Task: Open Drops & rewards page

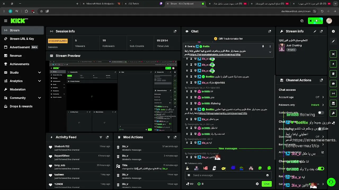Action: pyautogui.click(x=23, y=106)
